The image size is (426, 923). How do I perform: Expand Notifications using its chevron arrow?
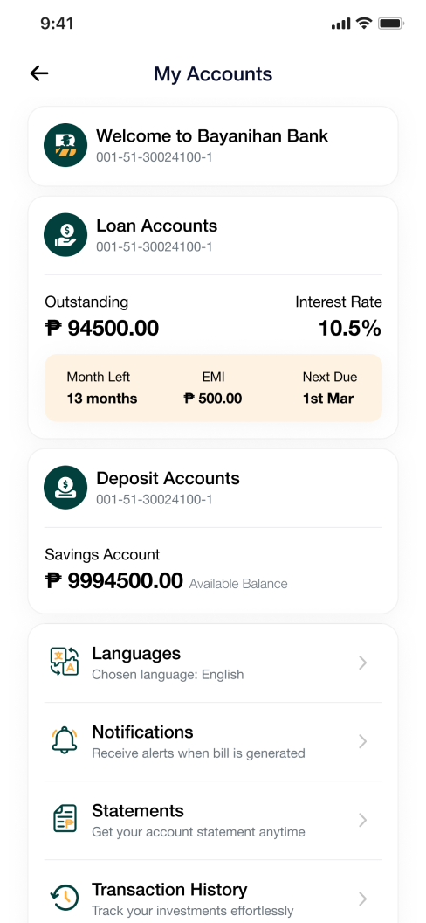[x=363, y=741]
